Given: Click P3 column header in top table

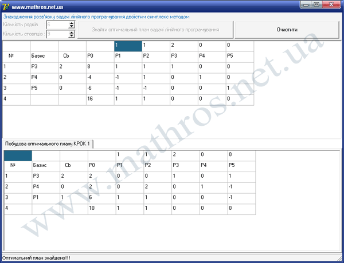Looking at the screenshot, I should (184, 57).
